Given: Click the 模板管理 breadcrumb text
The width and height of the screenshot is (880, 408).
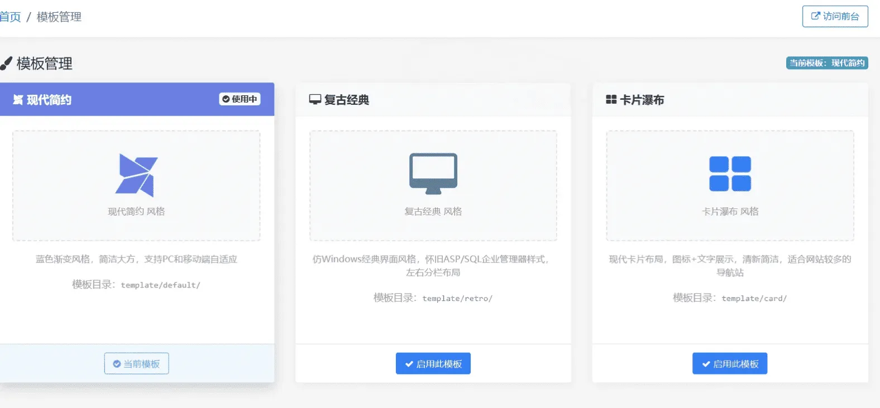Looking at the screenshot, I should 59,17.
